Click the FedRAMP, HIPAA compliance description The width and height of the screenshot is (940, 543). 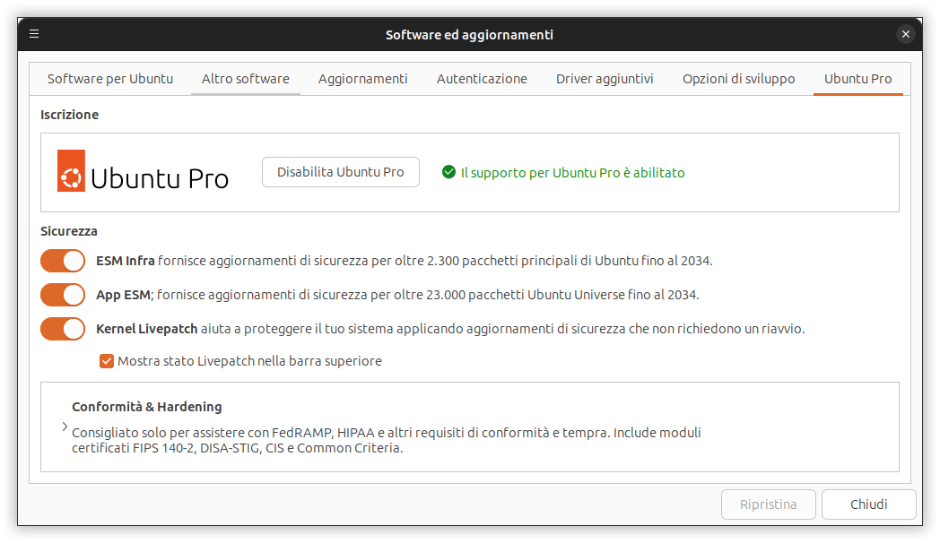coord(386,440)
